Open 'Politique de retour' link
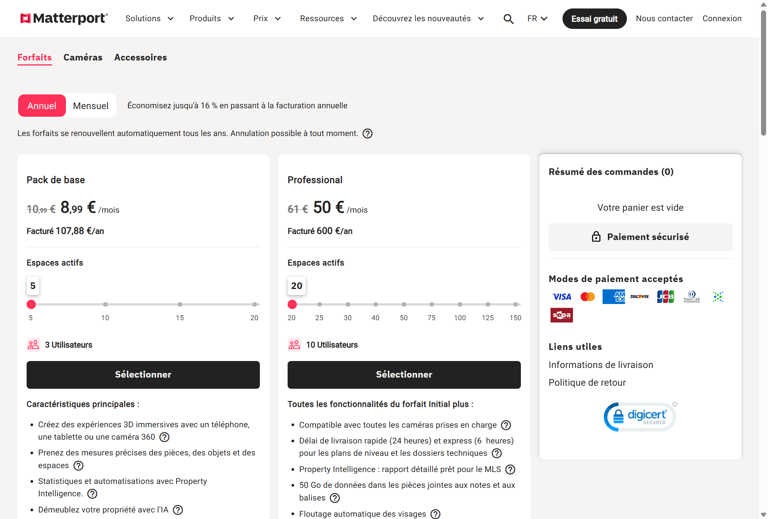The width and height of the screenshot is (768, 519). click(x=587, y=383)
